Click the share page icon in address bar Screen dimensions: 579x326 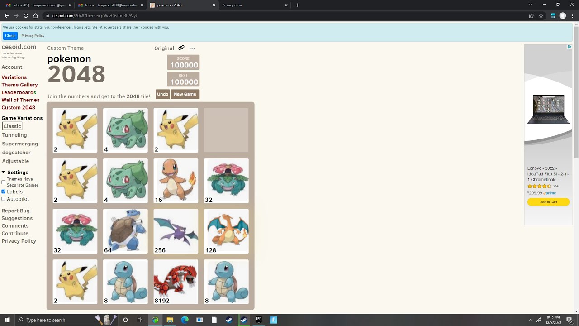click(532, 15)
